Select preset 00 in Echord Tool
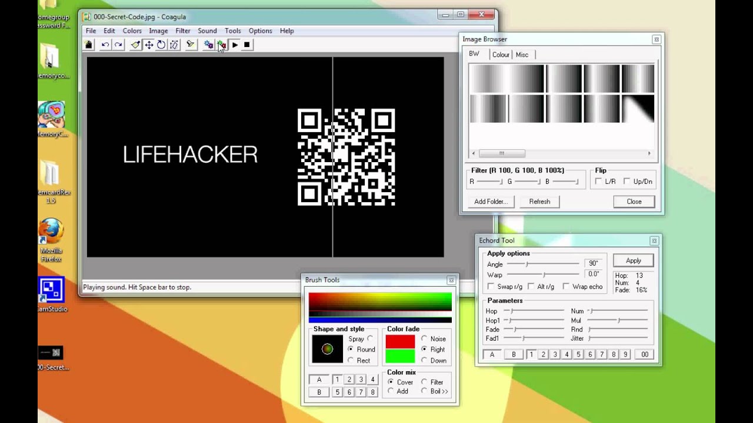This screenshot has height=423, width=753. [645, 354]
